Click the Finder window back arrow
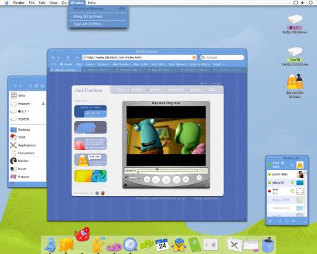Image resolution: width=317 pixels, height=254 pixels. coord(15,86)
